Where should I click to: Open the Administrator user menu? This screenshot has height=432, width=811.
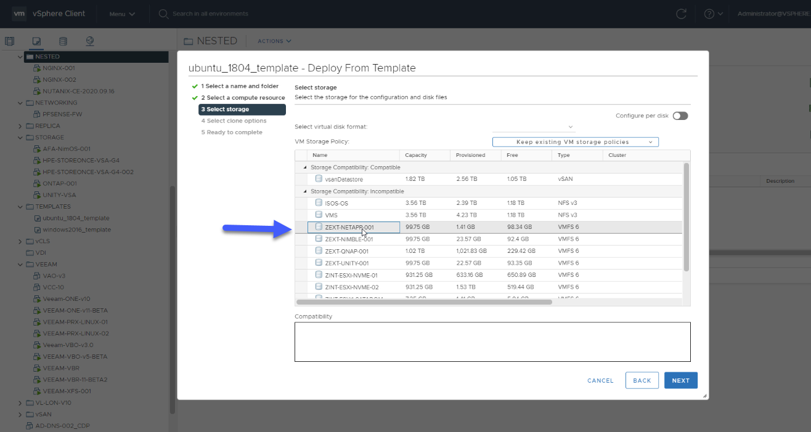[x=774, y=14]
